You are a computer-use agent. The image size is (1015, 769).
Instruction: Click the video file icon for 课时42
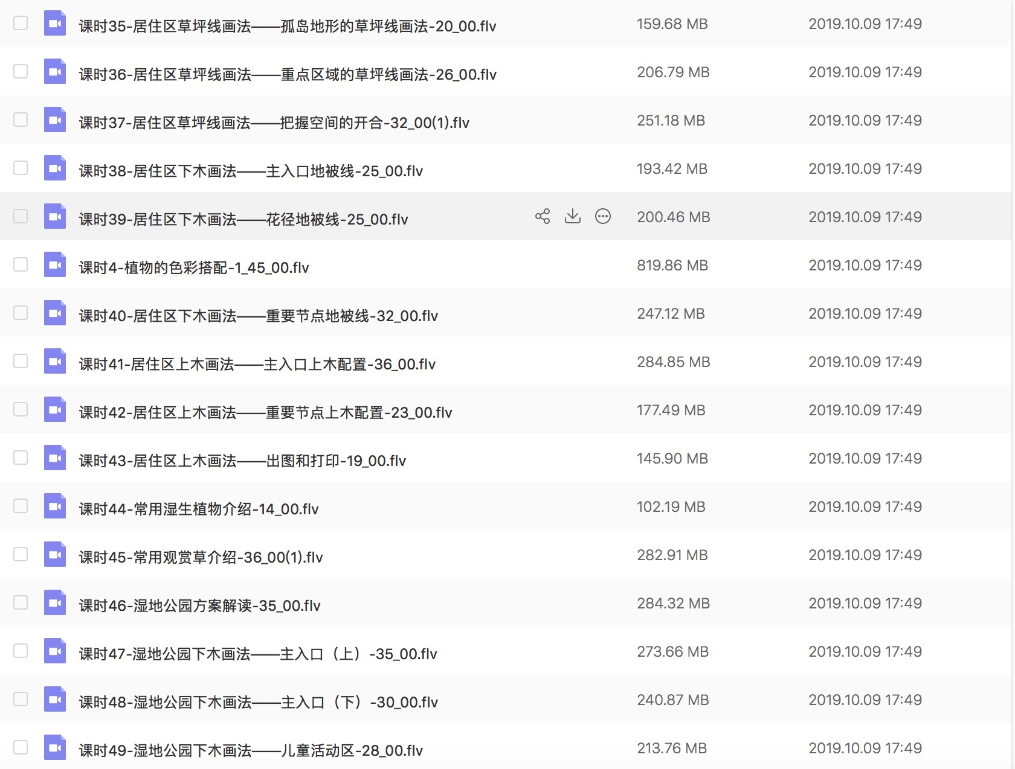tap(55, 410)
